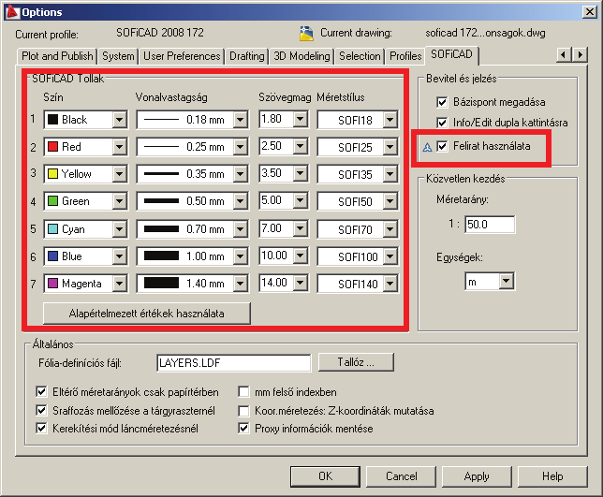Click the current drawing file icon
The height and width of the screenshot is (497, 603).
(x=306, y=34)
